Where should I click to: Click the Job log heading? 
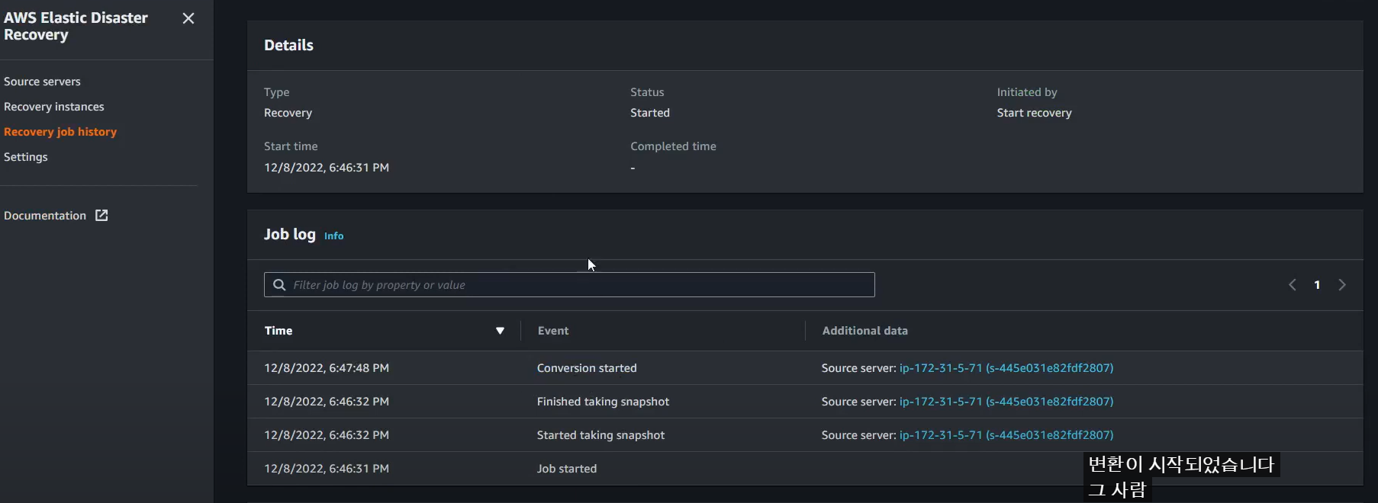click(x=290, y=235)
